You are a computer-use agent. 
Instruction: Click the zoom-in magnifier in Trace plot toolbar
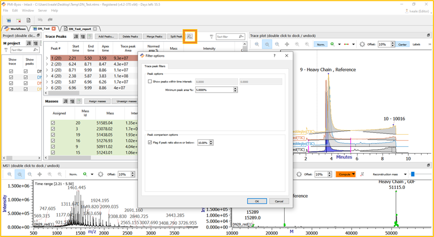coord(267,44)
